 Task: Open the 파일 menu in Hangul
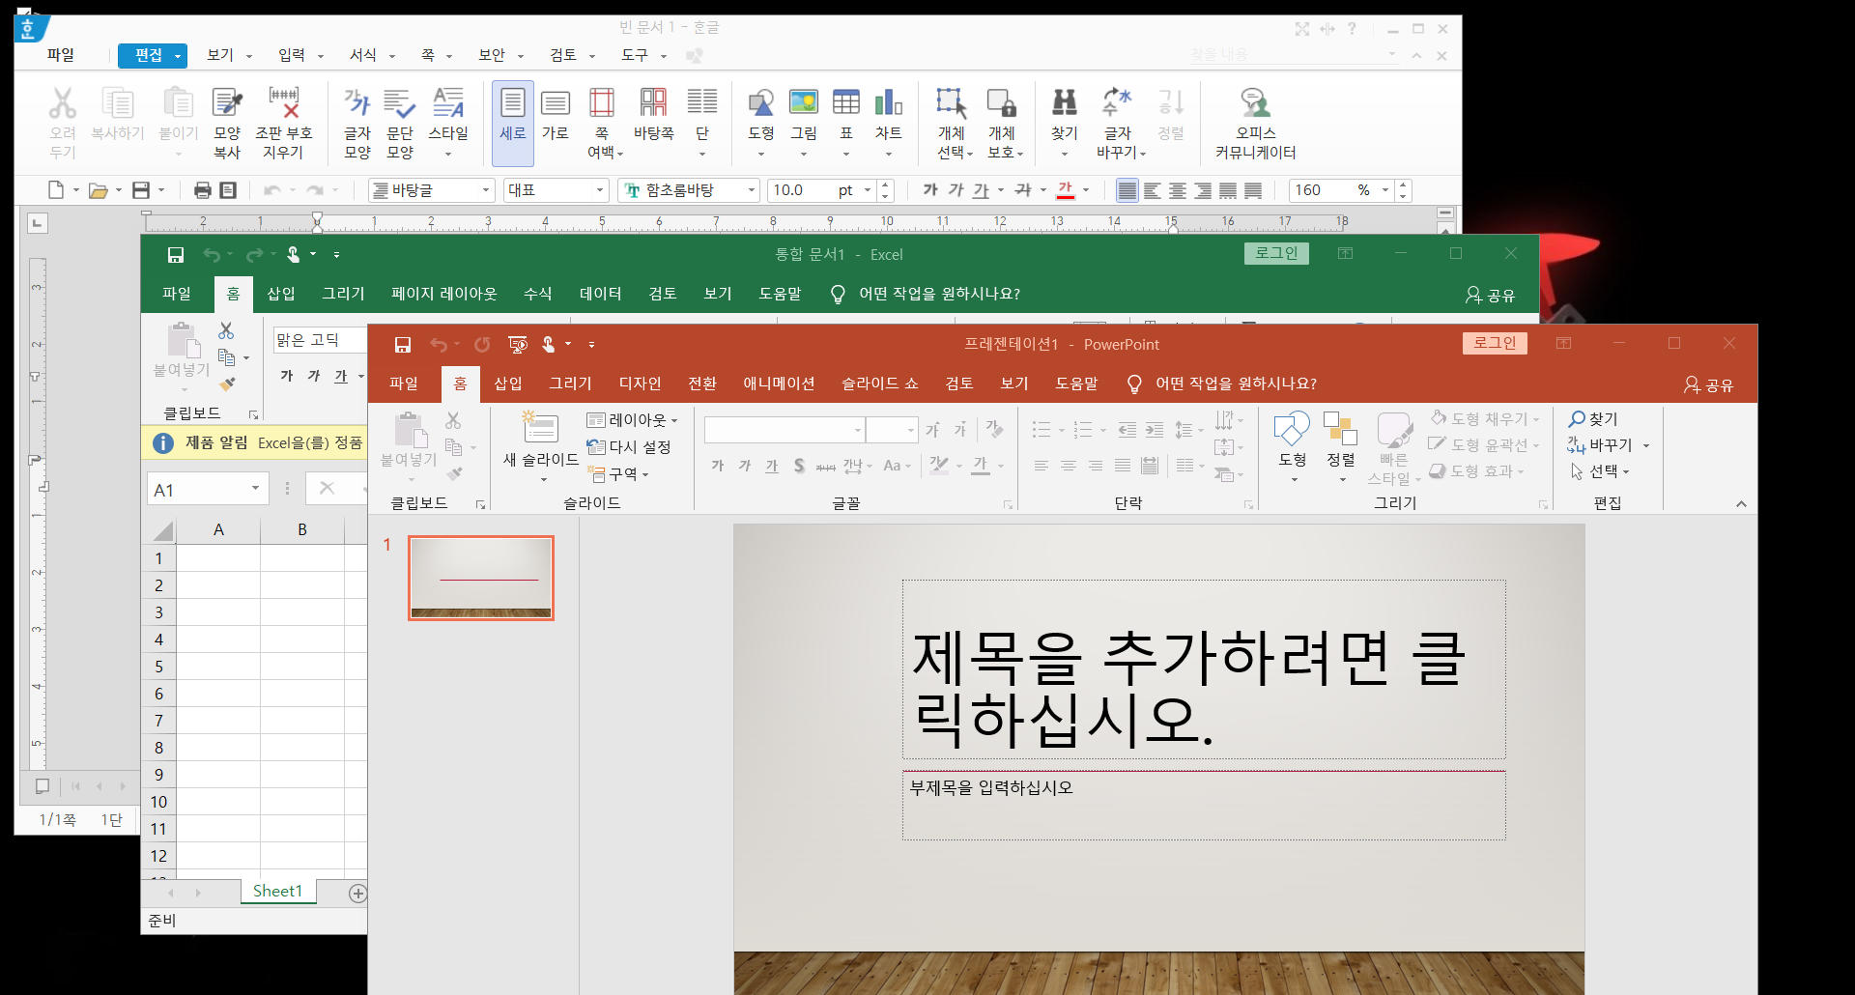pyautogui.click(x=61, y=55)
